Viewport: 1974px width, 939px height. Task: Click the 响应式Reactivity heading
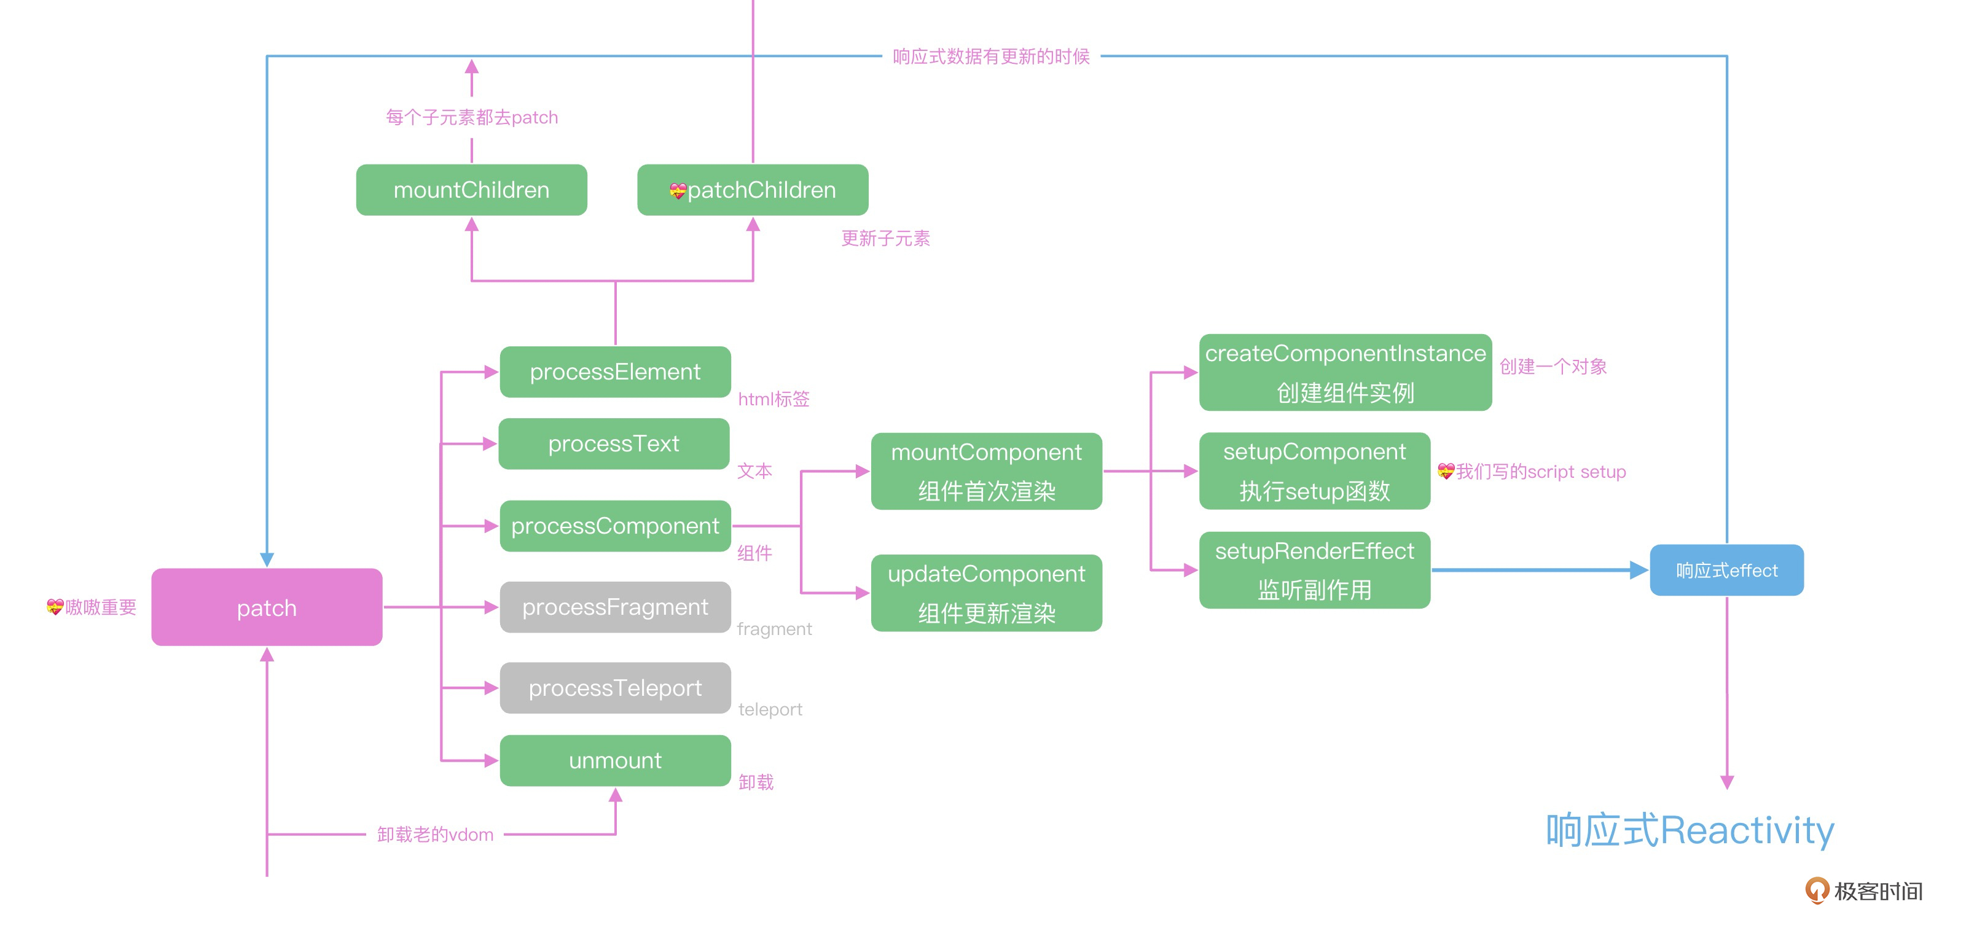(1690, 830)
